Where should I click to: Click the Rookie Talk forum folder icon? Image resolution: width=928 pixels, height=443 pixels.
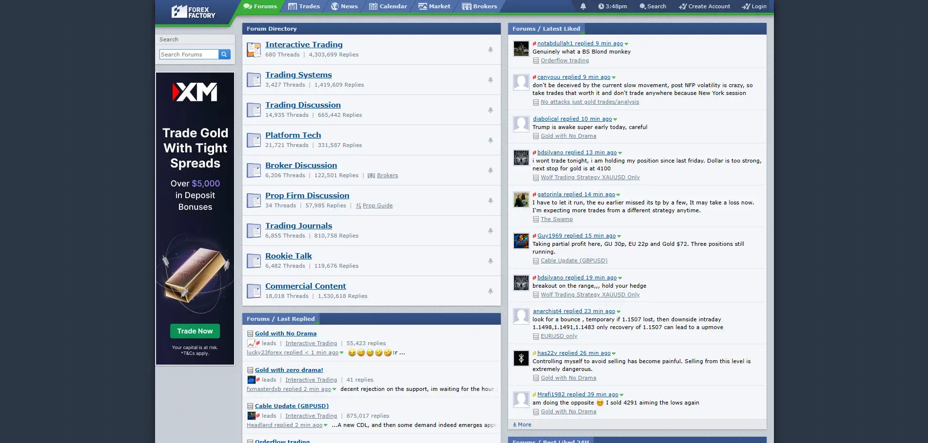tap(254, 261)
